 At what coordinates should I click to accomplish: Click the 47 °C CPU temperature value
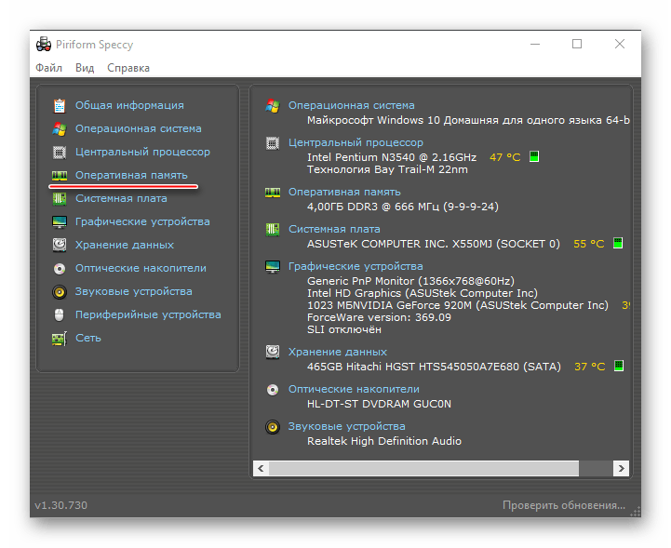click(x=505, y=157)
